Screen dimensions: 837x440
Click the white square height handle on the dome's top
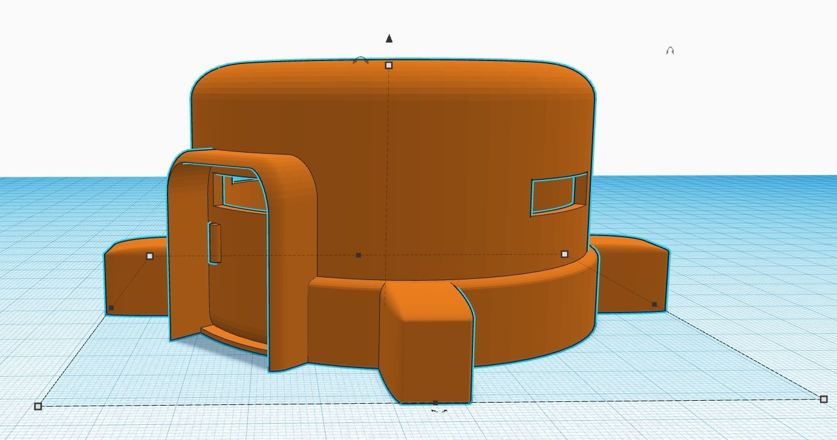(x=389, y=65)
